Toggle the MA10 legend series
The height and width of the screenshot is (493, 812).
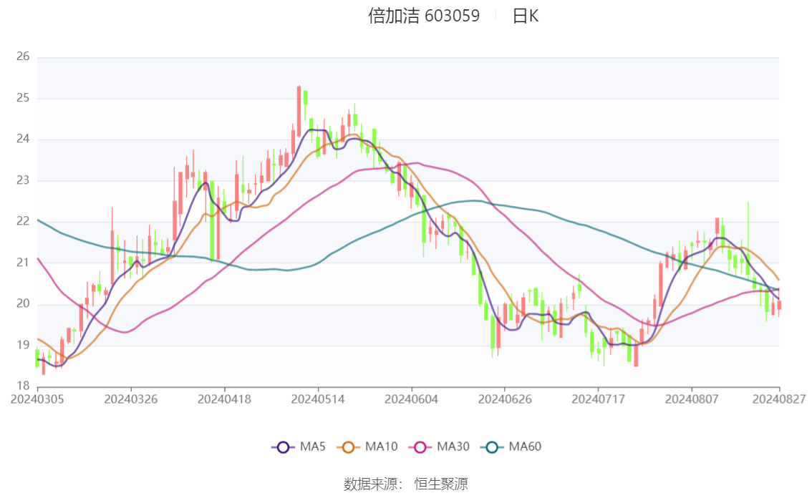pos(367,447)
